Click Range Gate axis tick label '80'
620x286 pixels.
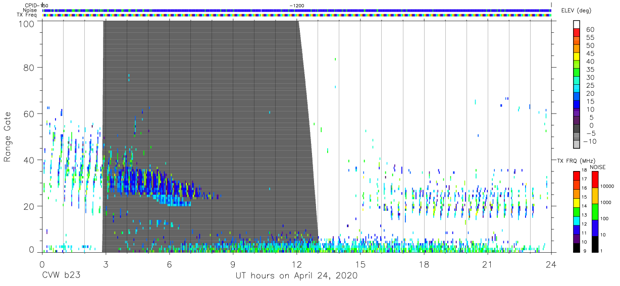coord(28,68)
